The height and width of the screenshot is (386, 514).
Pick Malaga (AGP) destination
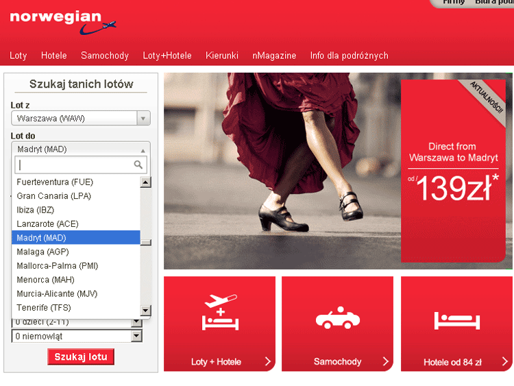tap(76, 252)
